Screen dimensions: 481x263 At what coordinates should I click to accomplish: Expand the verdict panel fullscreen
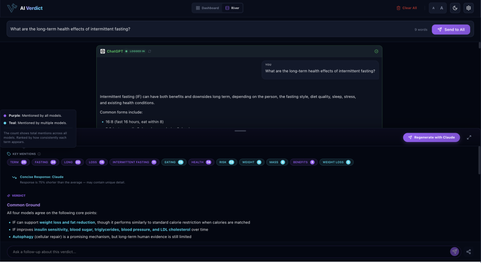tap(469, 137)
